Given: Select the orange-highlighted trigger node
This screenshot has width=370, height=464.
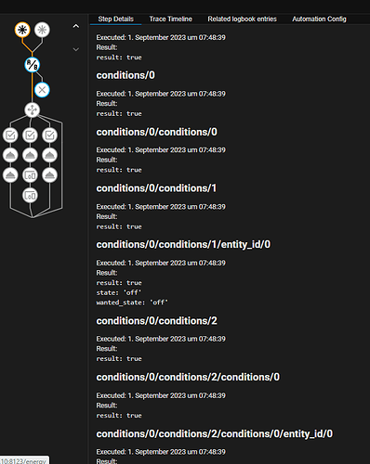Looking at the screenshot, I should click(22, 30).
